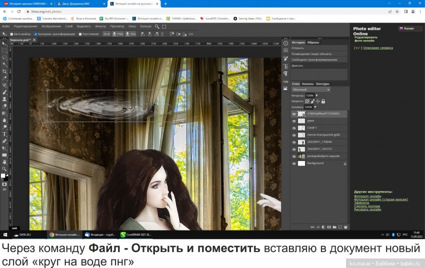Open the Редактирование menu

25,26
